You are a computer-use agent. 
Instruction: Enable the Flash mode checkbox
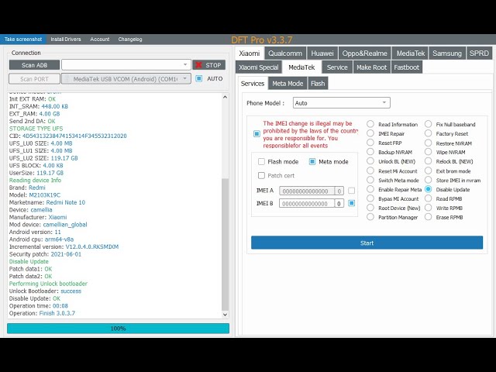tap(262, 162)
